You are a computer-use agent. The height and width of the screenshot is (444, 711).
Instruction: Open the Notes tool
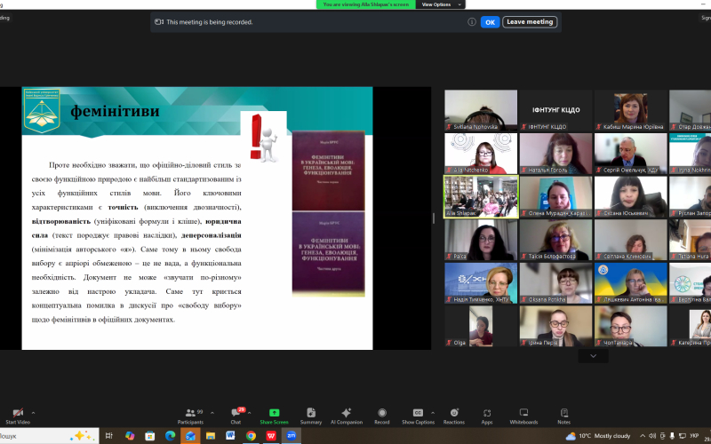tap(564, 416)
